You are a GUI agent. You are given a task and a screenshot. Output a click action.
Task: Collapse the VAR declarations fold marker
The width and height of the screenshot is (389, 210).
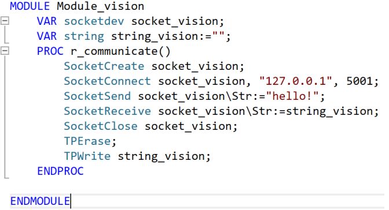(5, 21)
